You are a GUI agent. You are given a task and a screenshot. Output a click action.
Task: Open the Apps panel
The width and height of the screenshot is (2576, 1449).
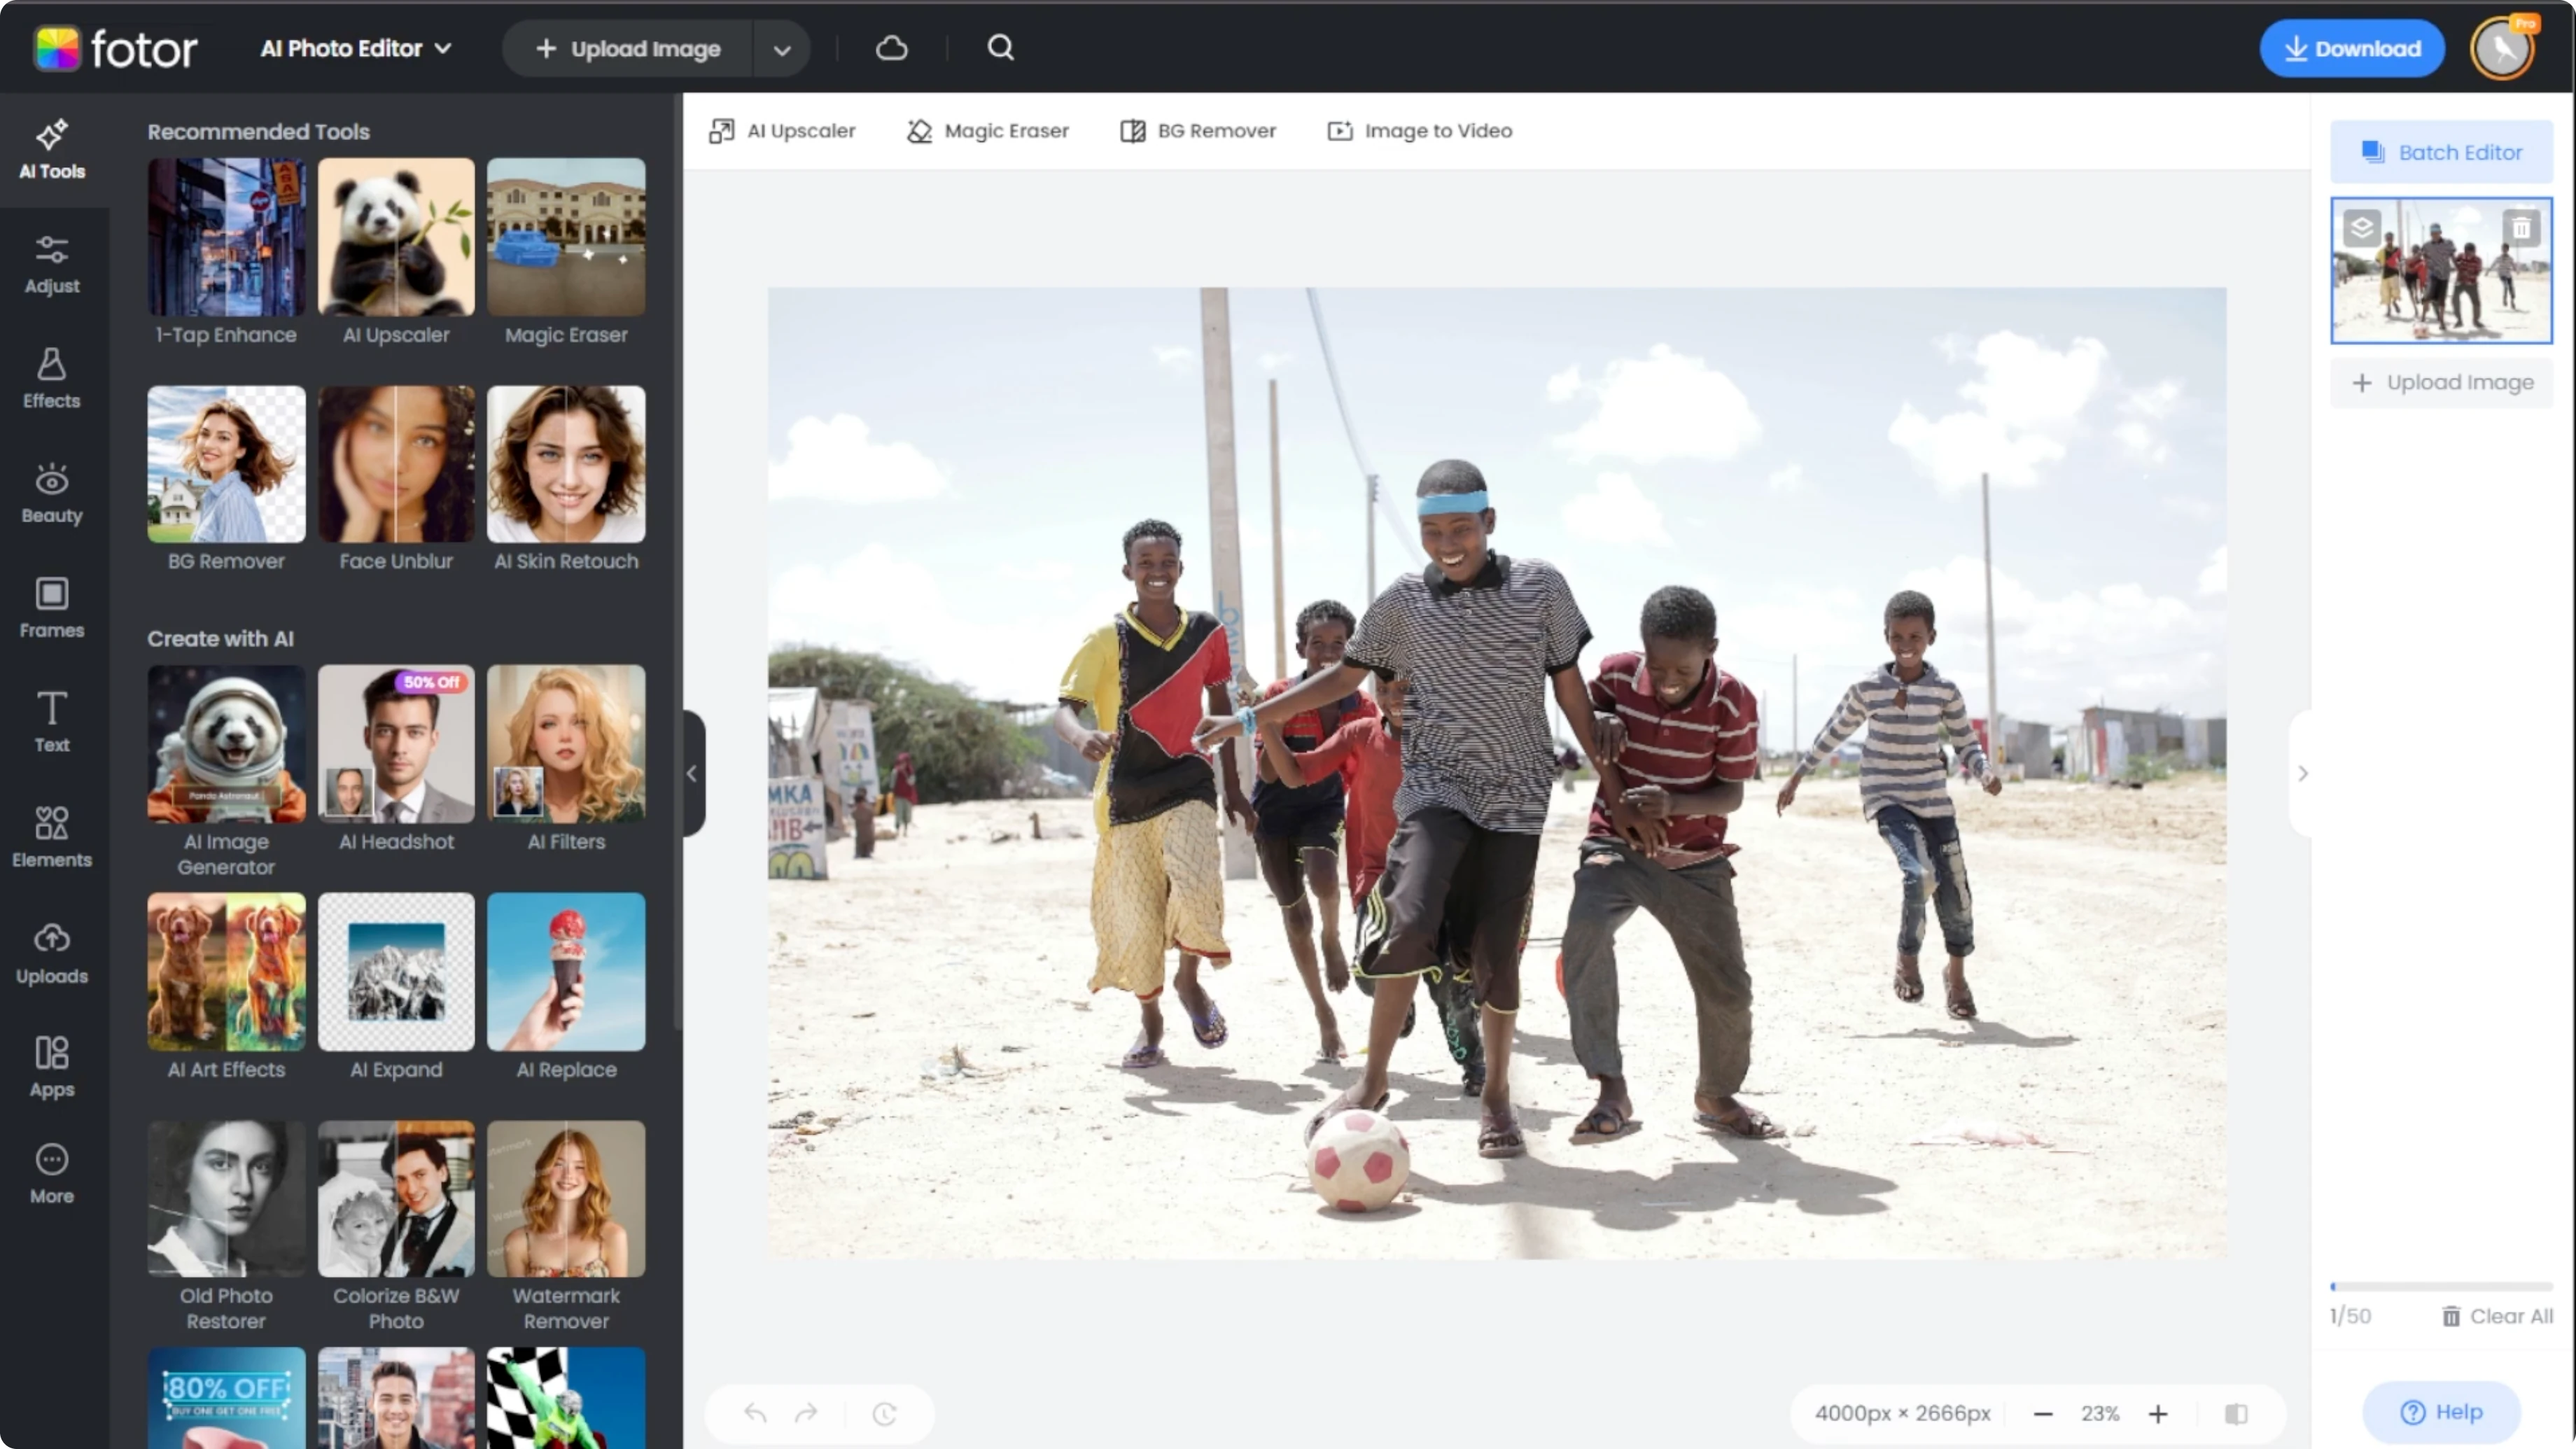click(x=52, y=1068)
